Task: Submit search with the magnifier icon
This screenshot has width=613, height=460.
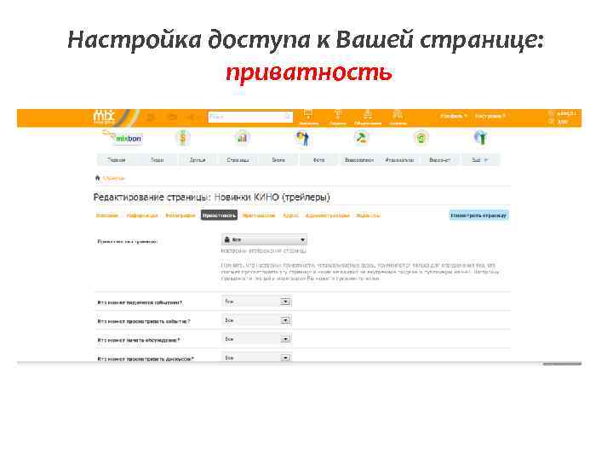Action: [x=288, y=117]
